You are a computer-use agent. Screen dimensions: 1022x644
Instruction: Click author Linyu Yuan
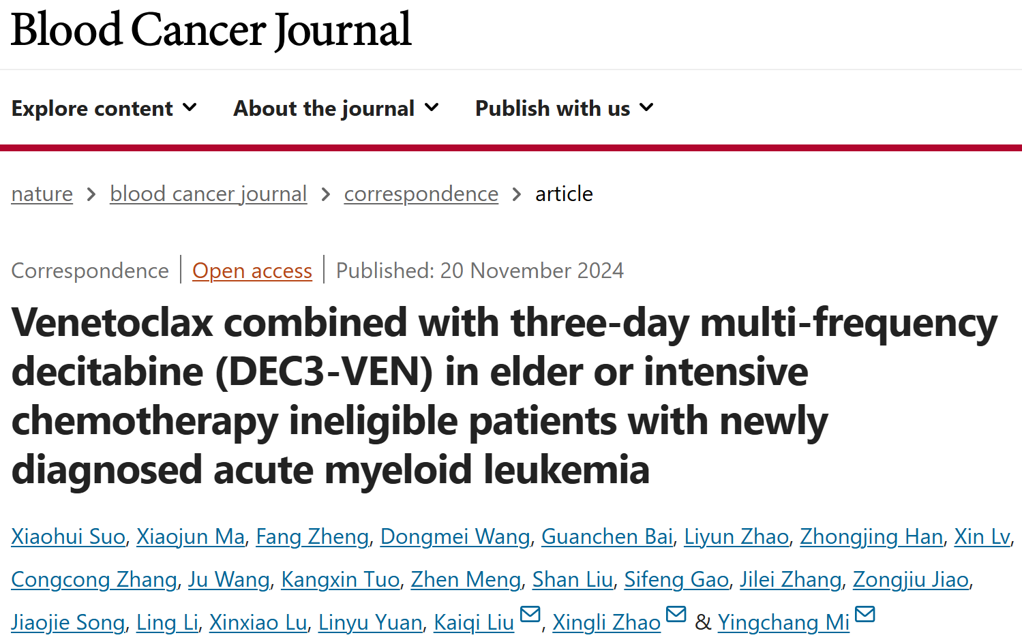[370, 623]
